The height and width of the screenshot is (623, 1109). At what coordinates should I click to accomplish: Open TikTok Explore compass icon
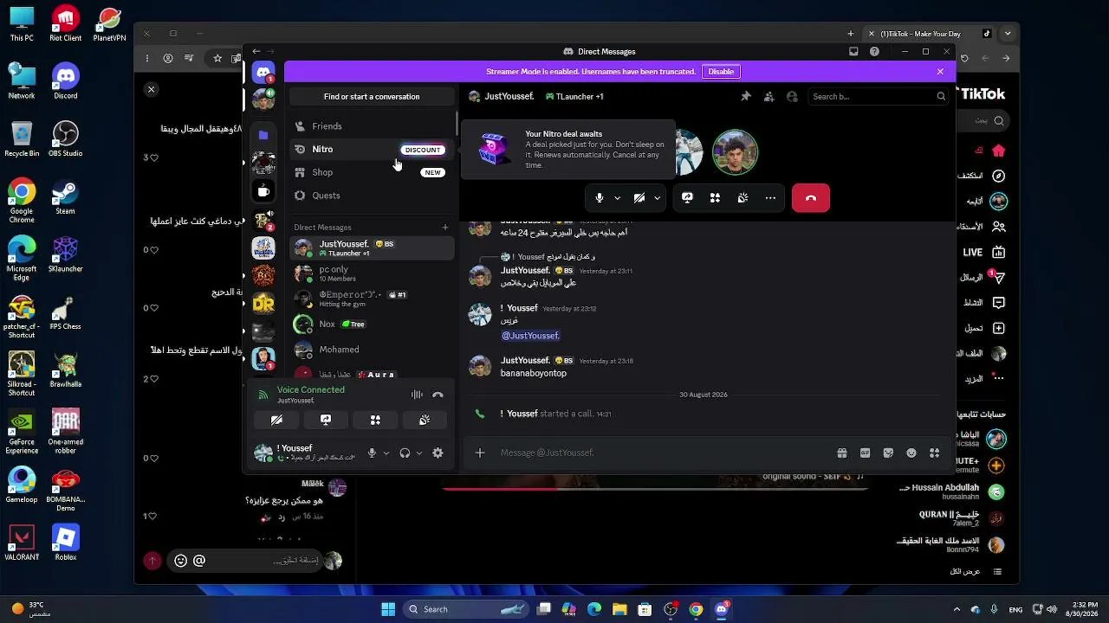click(998, 176)
